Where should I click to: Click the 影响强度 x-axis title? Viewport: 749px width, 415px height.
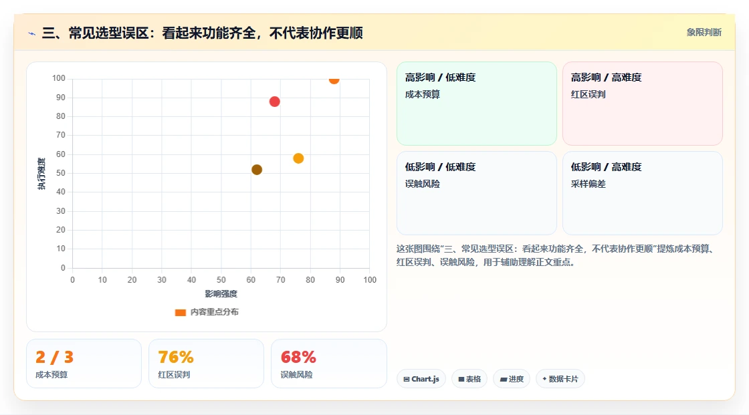pos(221,293)
